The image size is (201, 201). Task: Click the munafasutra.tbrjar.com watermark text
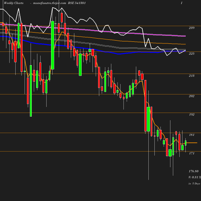pos(49,3)
